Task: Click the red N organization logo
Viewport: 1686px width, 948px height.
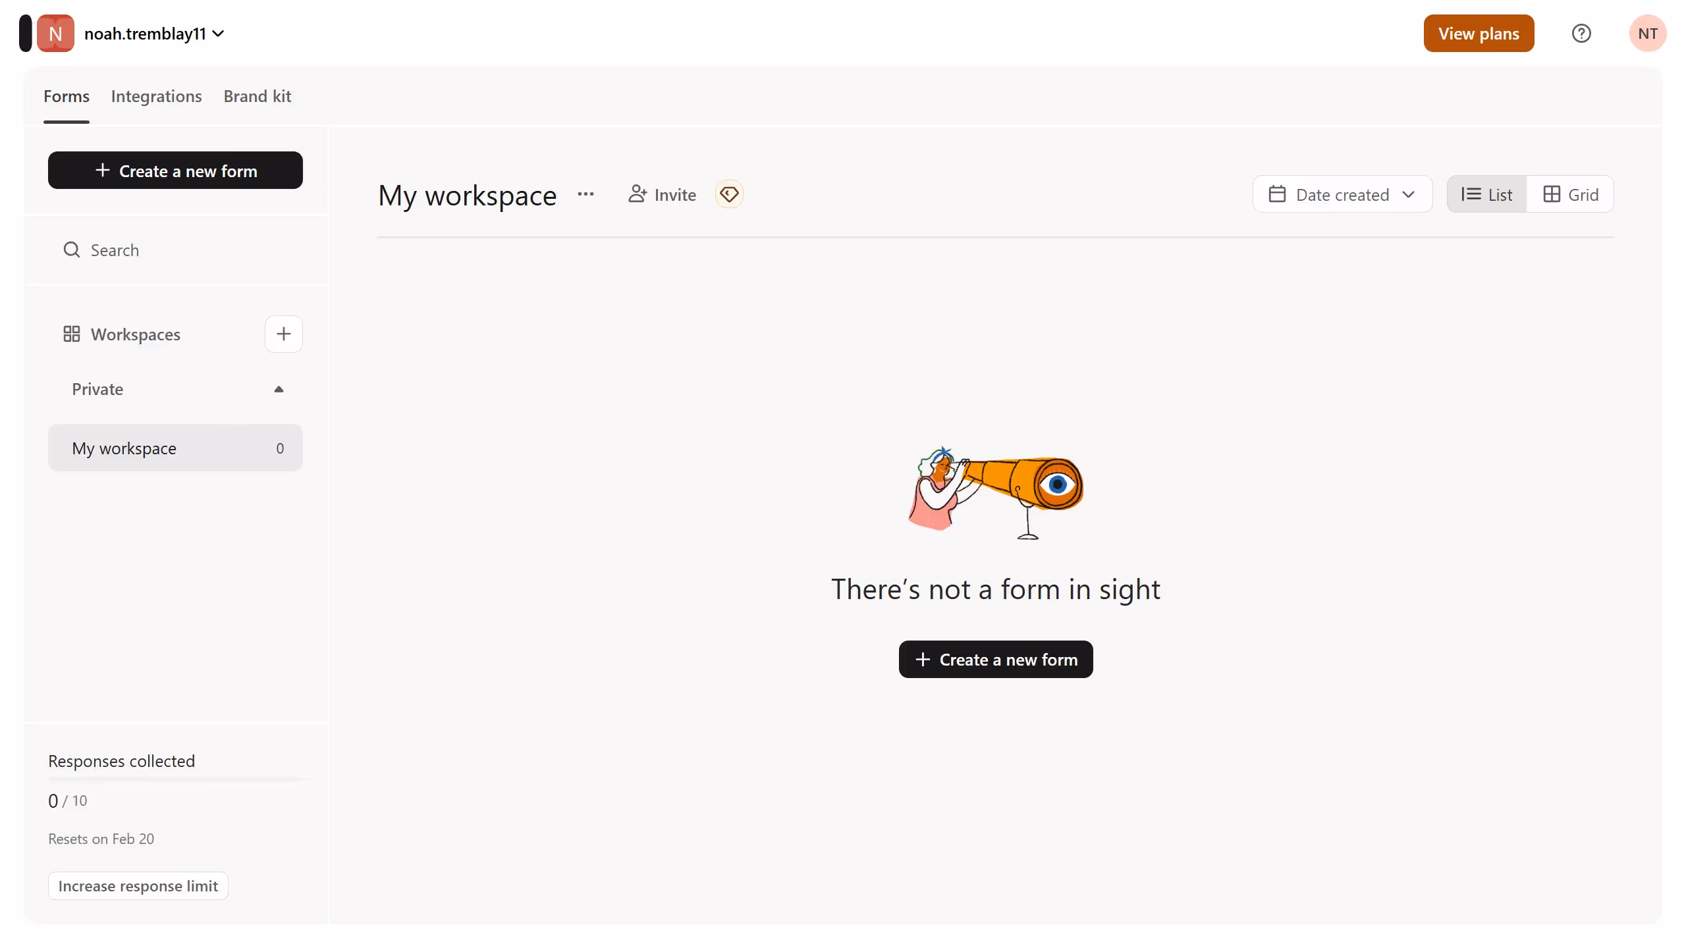Action: click(55, 34)
